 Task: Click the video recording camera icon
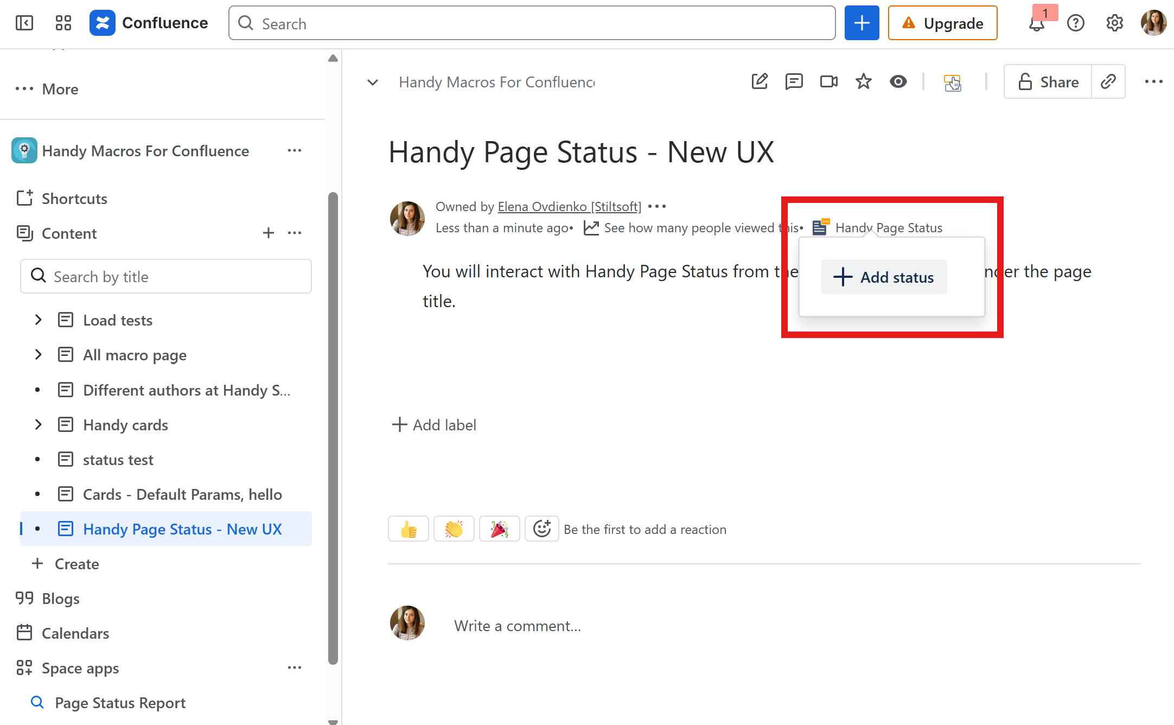tap(828, 82)
